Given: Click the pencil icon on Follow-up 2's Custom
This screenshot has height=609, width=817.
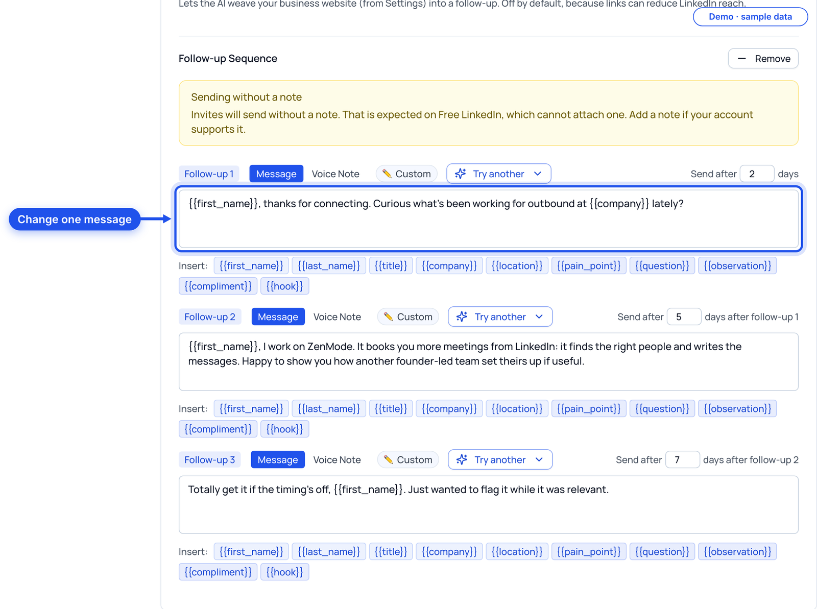Looking at the screenshot, I should pyautogui.click(x=389, y=316).
